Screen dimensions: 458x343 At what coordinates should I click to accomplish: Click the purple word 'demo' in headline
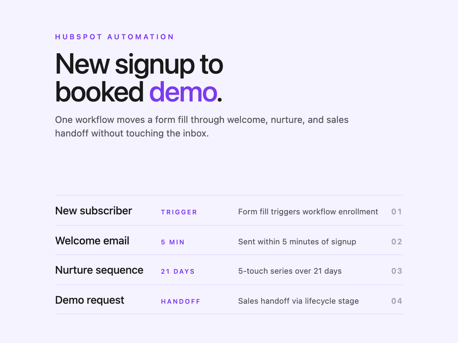click(183, 92)
